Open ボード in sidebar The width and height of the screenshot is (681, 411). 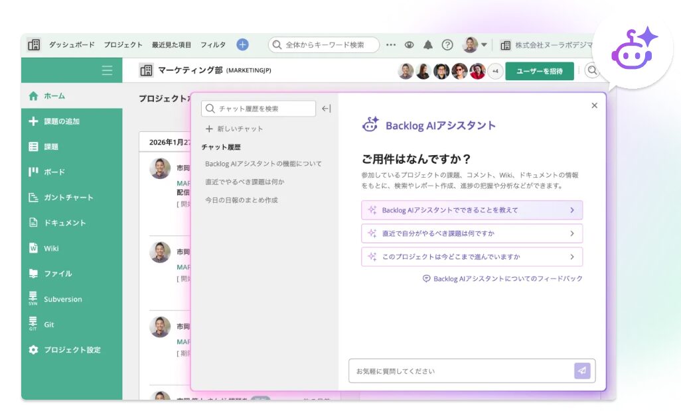tap(72, 172)
